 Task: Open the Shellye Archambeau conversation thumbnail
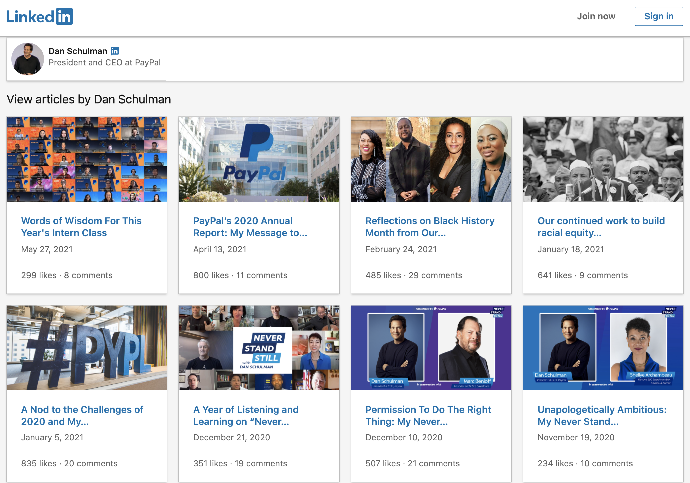pos(603,348)
